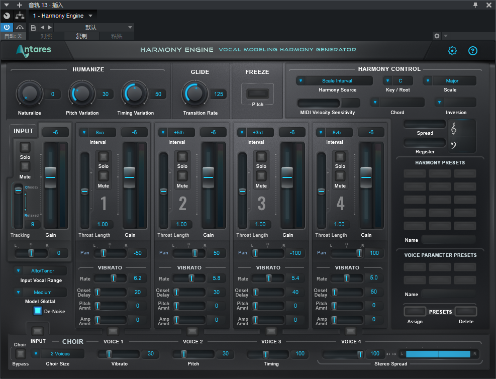
Task: Click the Naturalize knob
Action: [30, 93]
